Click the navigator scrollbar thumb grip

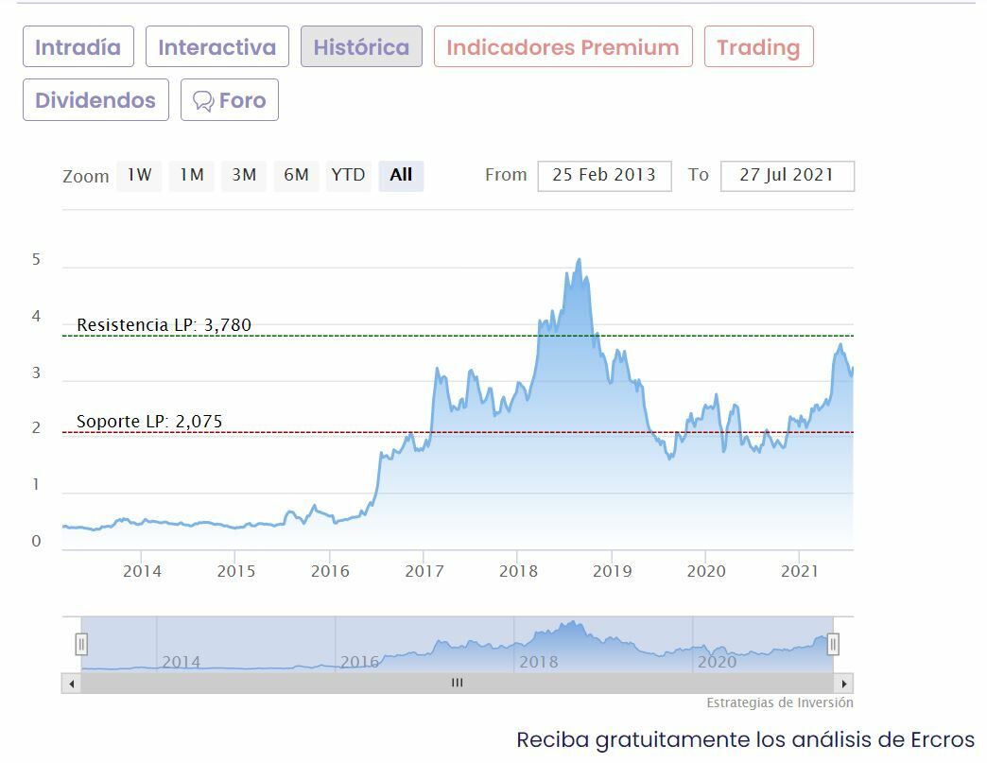pyautogui.click(x=457, y=683)
